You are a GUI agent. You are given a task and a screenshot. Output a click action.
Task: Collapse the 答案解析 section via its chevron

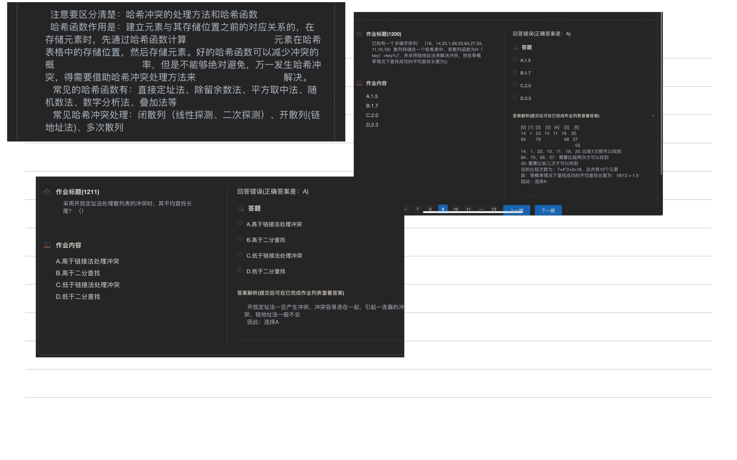[653, 116]
